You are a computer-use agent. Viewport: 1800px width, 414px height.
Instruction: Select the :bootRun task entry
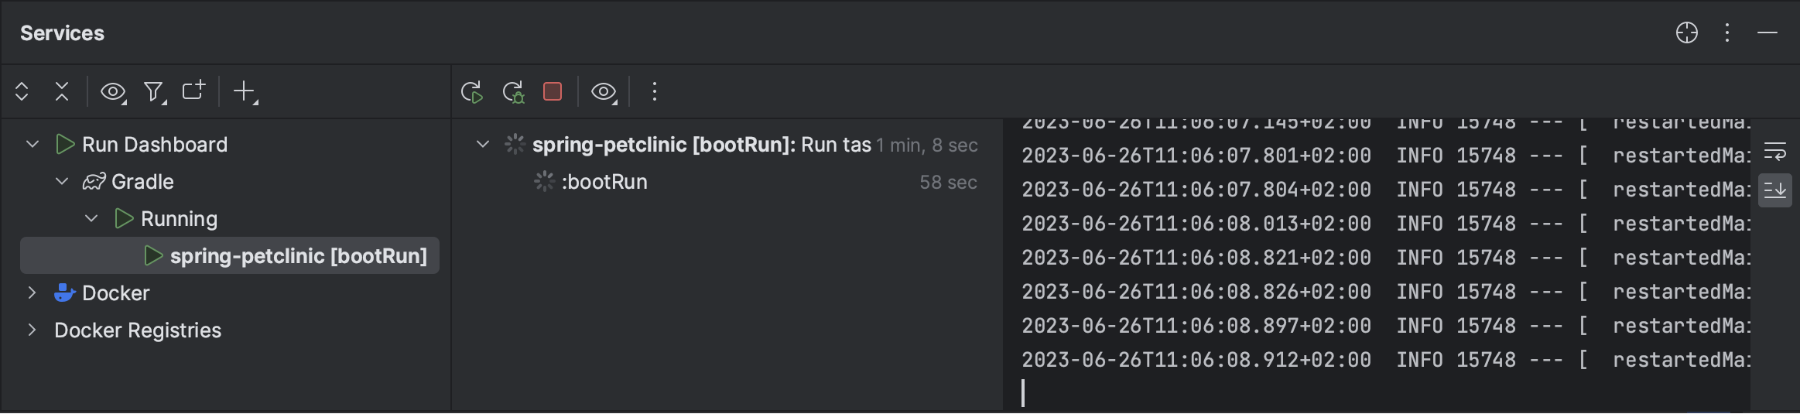point(604,182)
